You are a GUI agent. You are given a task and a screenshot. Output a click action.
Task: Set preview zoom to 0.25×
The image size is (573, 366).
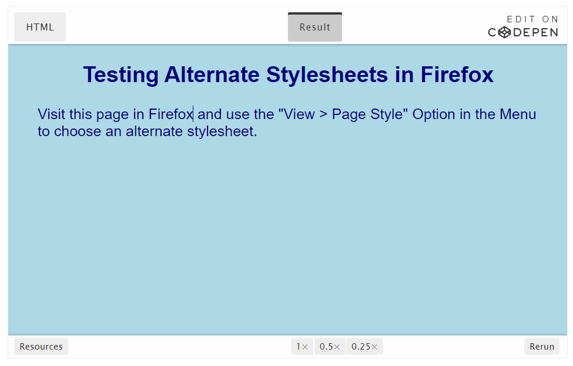coord(364,346)
